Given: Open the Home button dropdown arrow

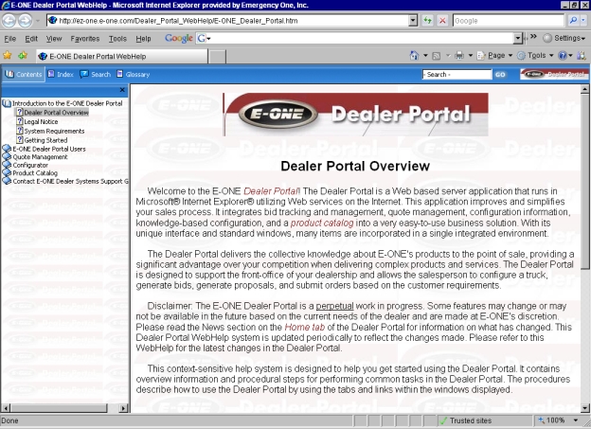Looking at the screenshot, I should click(425, 56).
